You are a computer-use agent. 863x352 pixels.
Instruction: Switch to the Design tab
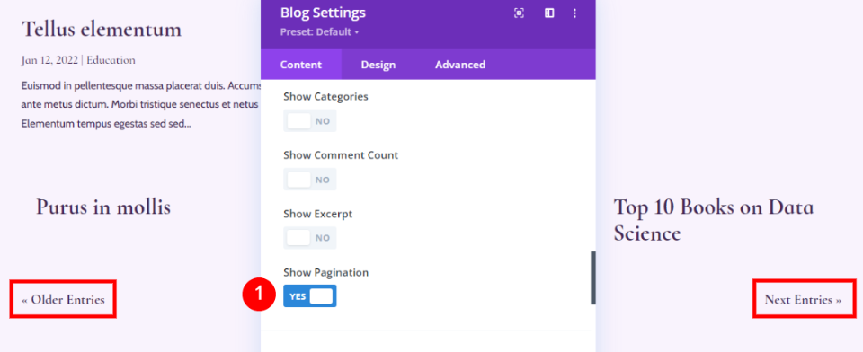click(378, 65)
